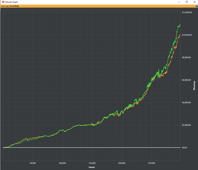
Task: Click the green line's end point
Action: [180, 25]
